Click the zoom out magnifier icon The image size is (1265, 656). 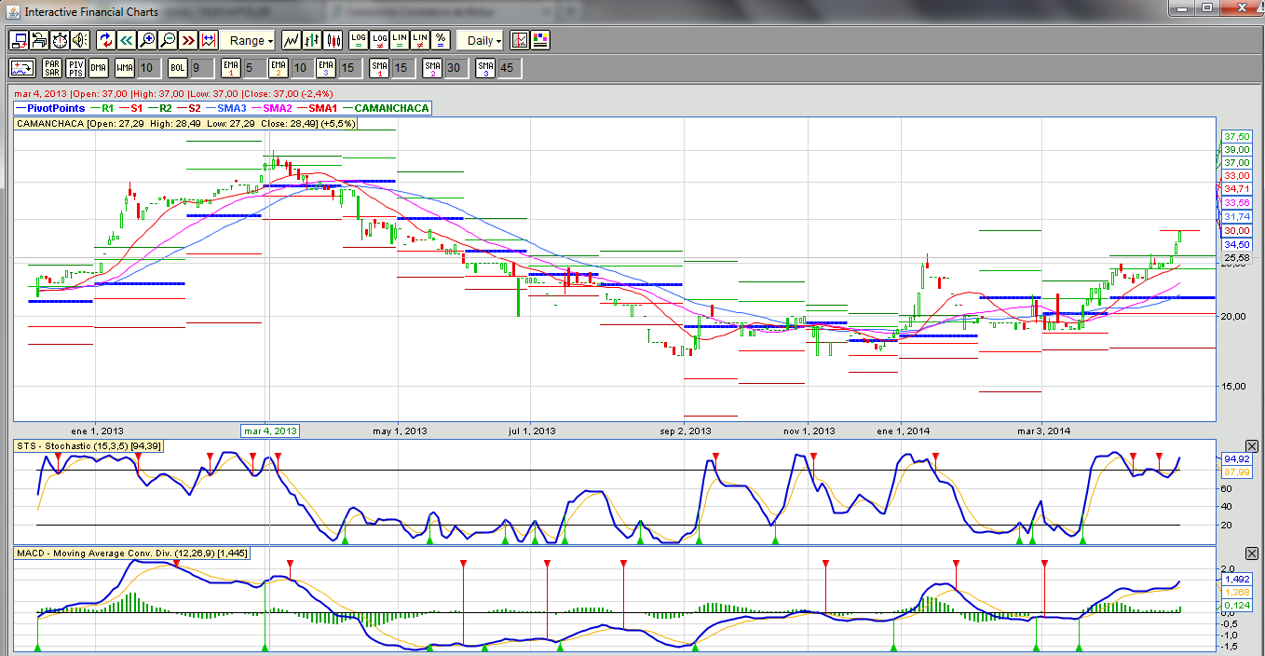[168, 40]
